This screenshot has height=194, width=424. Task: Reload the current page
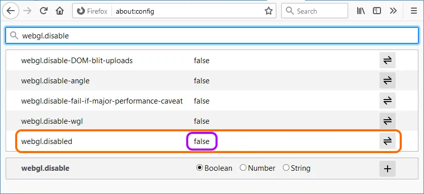[x=44, y=11]
